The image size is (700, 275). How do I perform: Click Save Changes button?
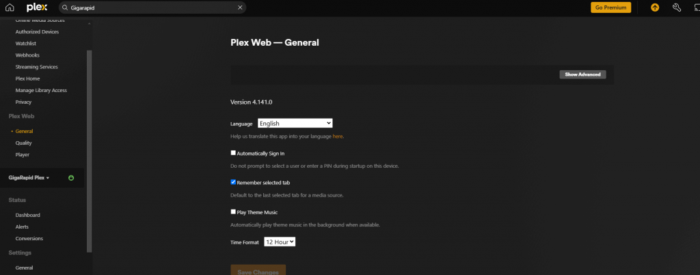(258, 270)
